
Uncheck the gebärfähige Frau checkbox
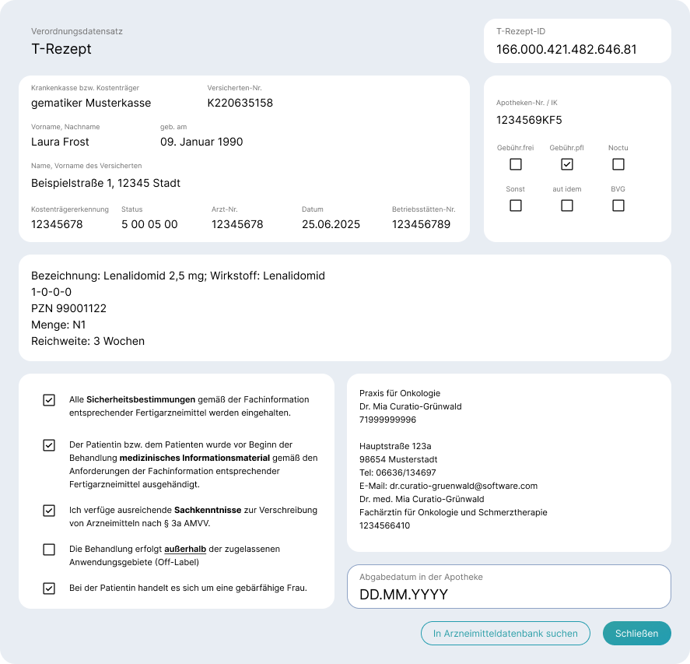49,588
